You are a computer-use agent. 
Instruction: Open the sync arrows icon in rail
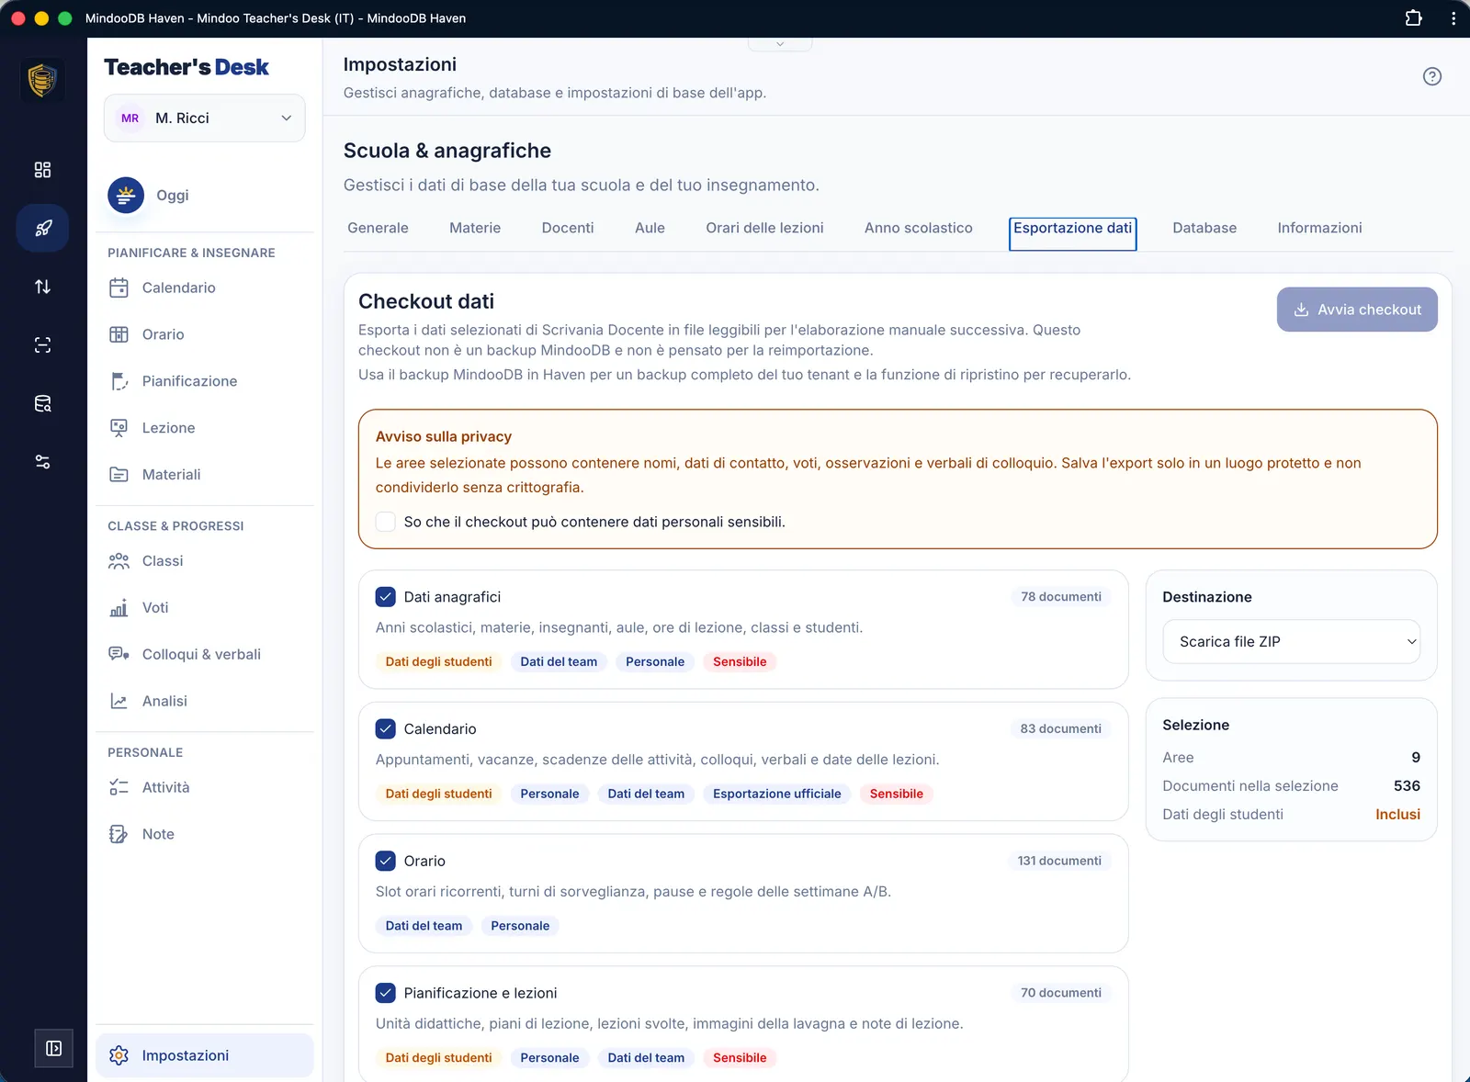(x=42, y=287)
